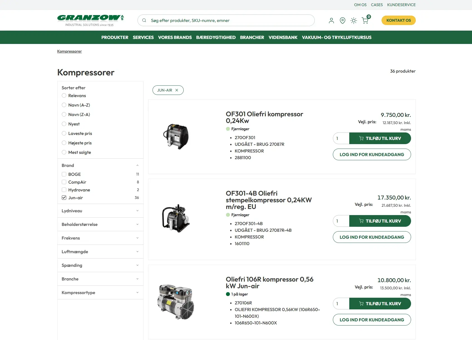The height and width of the screenshot is (340, 472).
Task: Expand the Beholderstørrelse filter
Action: (x=100, y=224)
